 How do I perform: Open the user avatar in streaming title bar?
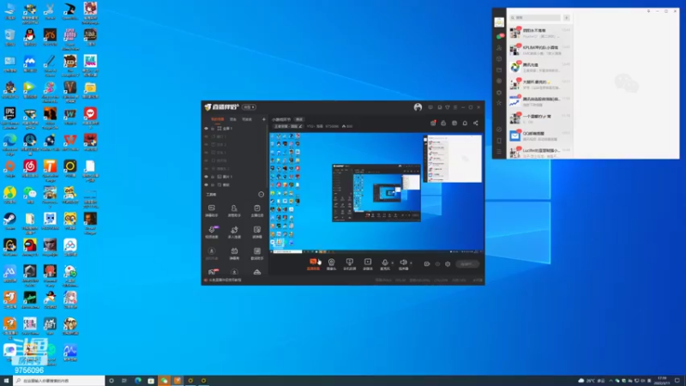tap(418, 107)
